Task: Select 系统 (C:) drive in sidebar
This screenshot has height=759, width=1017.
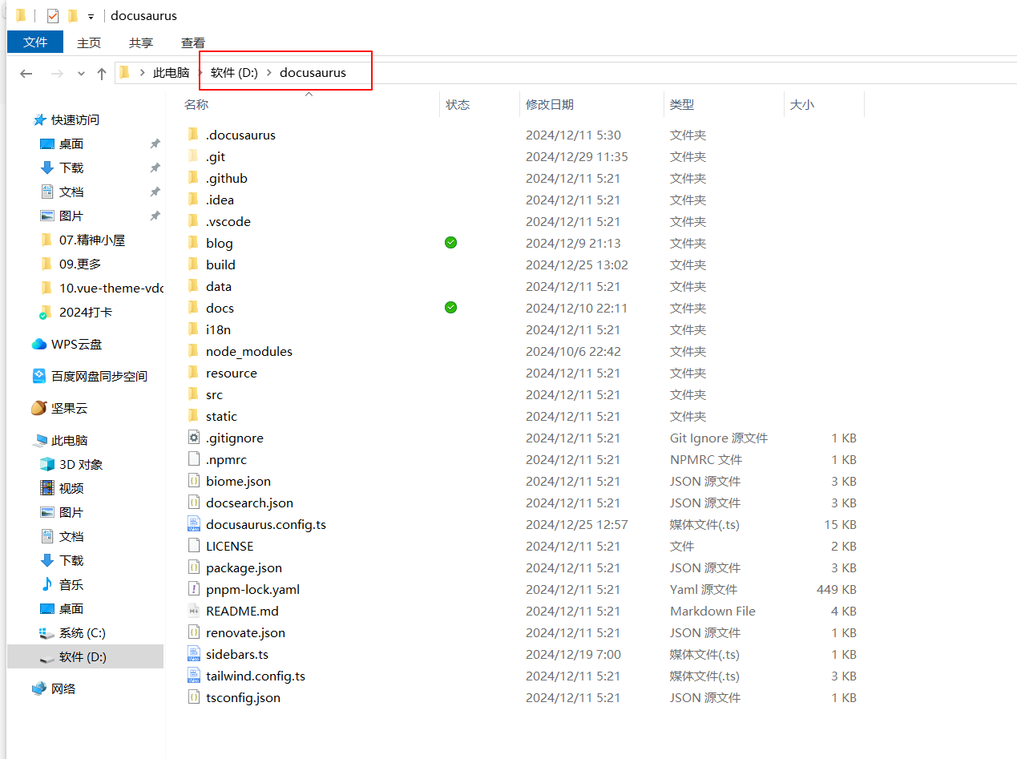Action: 83,632
